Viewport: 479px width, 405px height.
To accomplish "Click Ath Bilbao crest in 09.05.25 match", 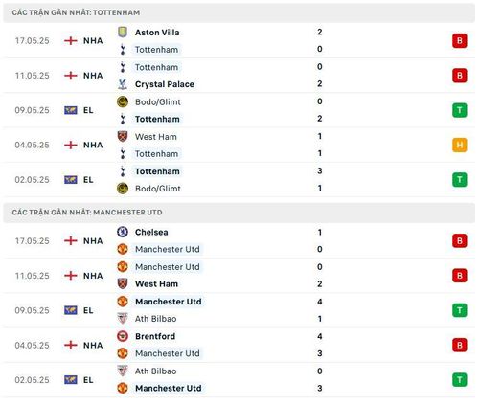I will coord(123,319).
